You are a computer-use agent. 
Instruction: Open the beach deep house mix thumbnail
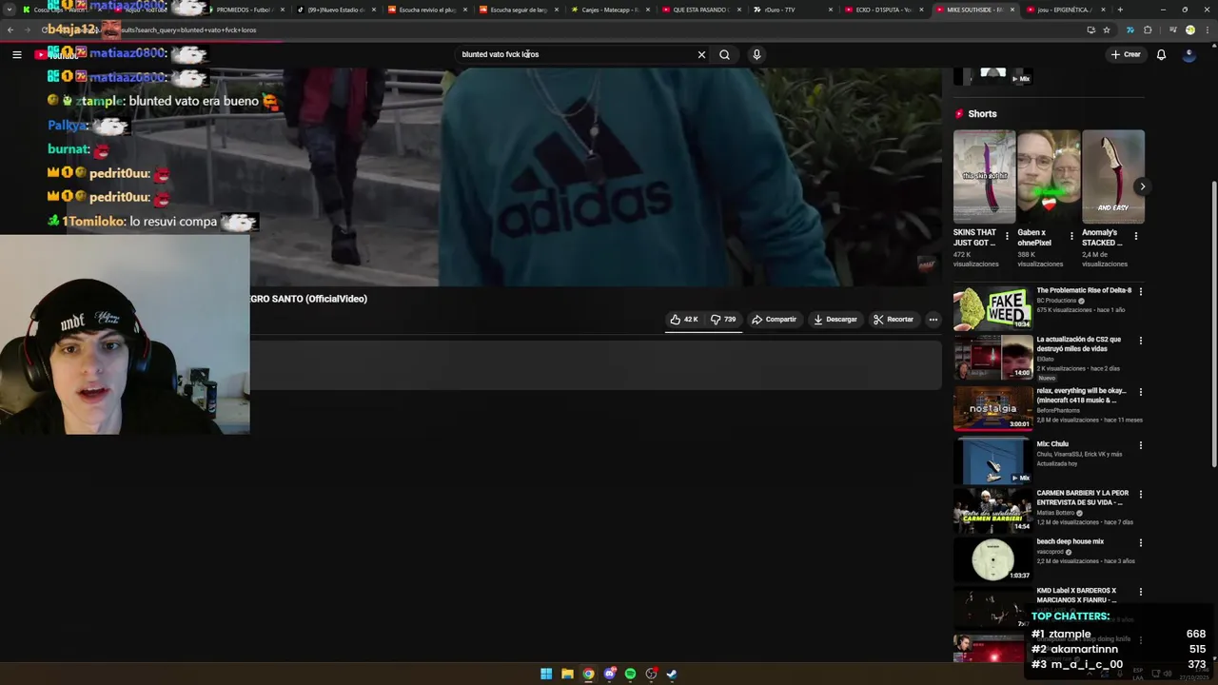(992, 559)
